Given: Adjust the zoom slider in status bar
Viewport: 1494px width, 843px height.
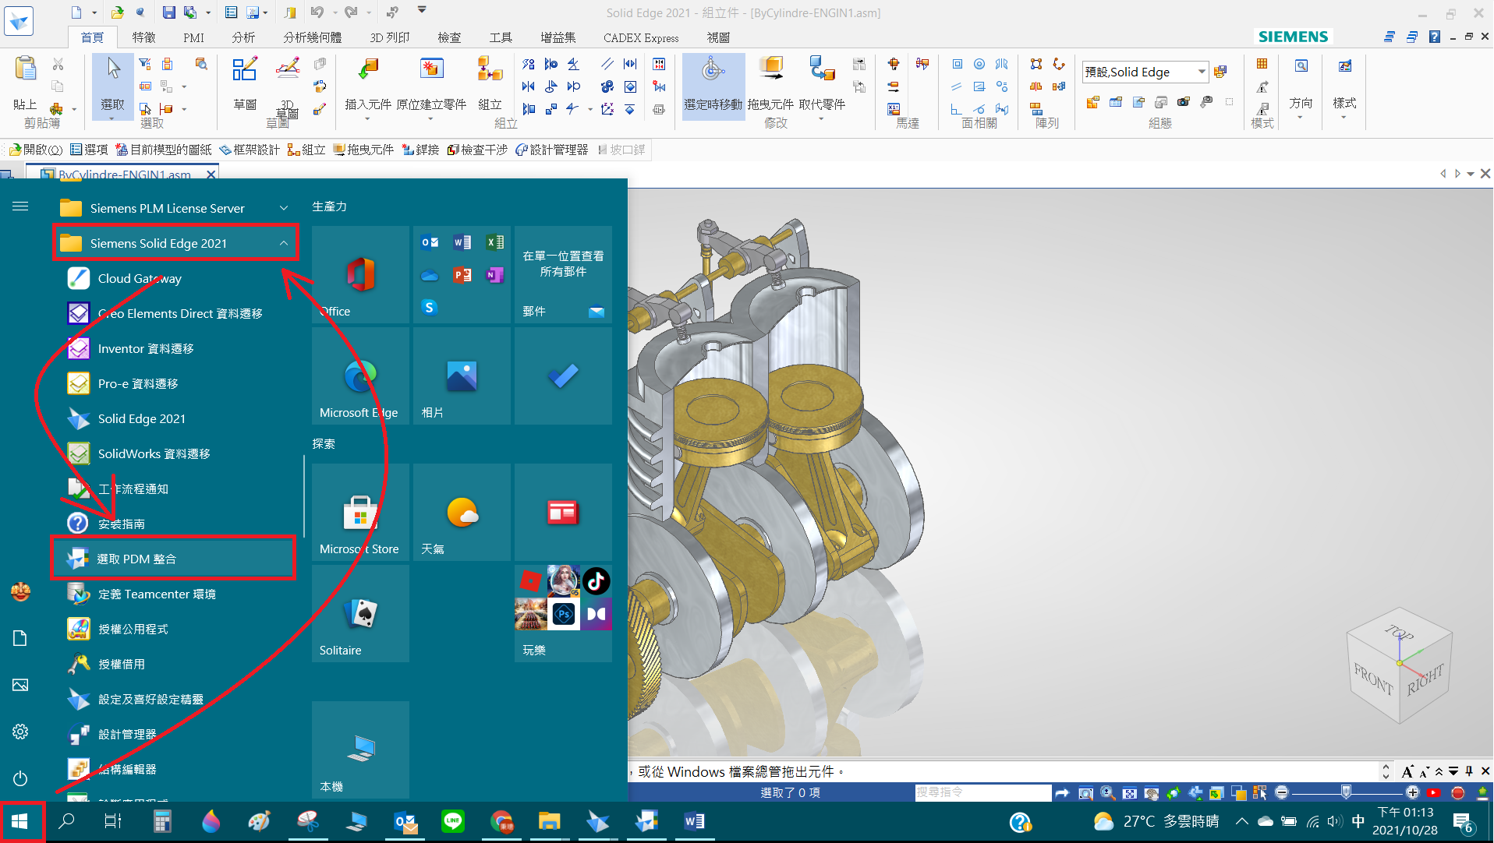Looking at the screenshot, I should [1346, 792].
